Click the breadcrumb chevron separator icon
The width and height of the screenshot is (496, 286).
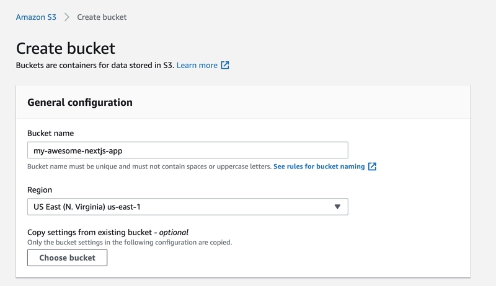[x=67, y=17]
